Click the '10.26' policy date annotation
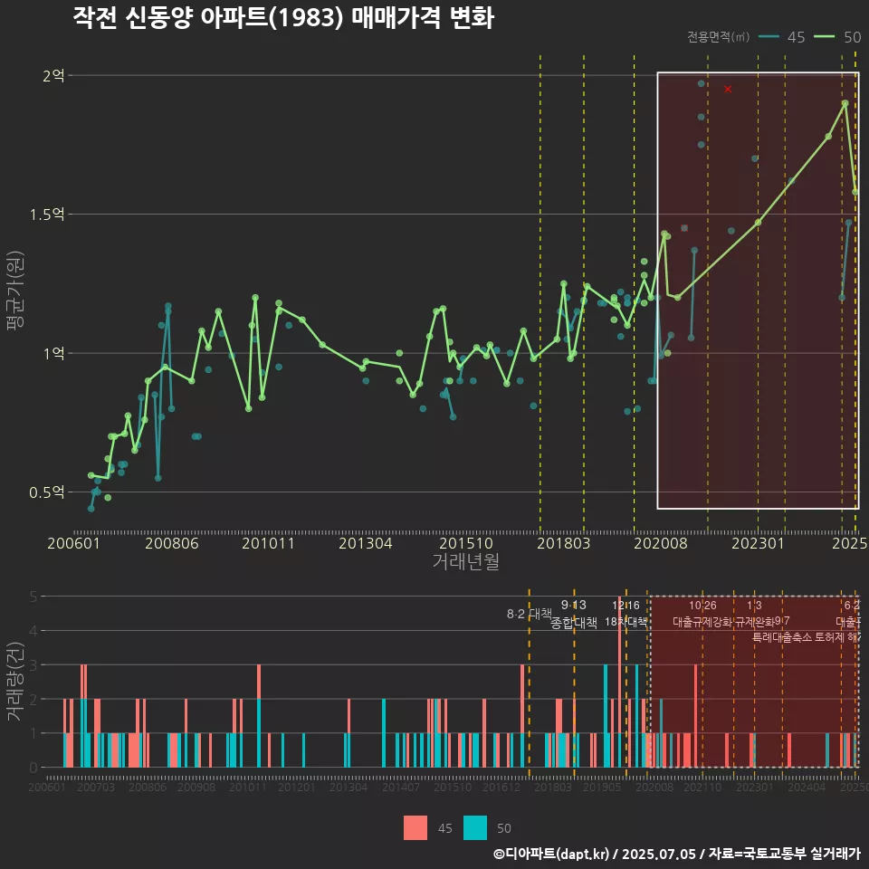Image resolution: width=869 pixels, height=869 pixels. (702, 606)
